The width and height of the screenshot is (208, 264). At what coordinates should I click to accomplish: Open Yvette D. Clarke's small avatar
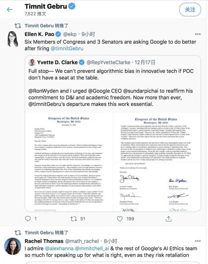32,63
